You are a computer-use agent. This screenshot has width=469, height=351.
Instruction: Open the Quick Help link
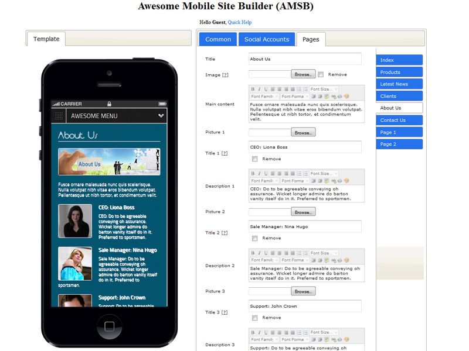pyautogui.click(x=240, y=22)
